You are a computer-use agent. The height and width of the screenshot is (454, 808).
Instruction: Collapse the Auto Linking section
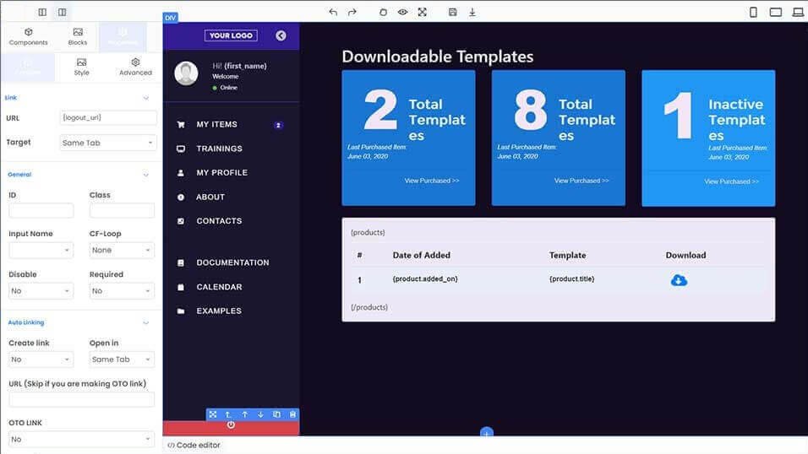pyautogui.click(x=145, y=322)
